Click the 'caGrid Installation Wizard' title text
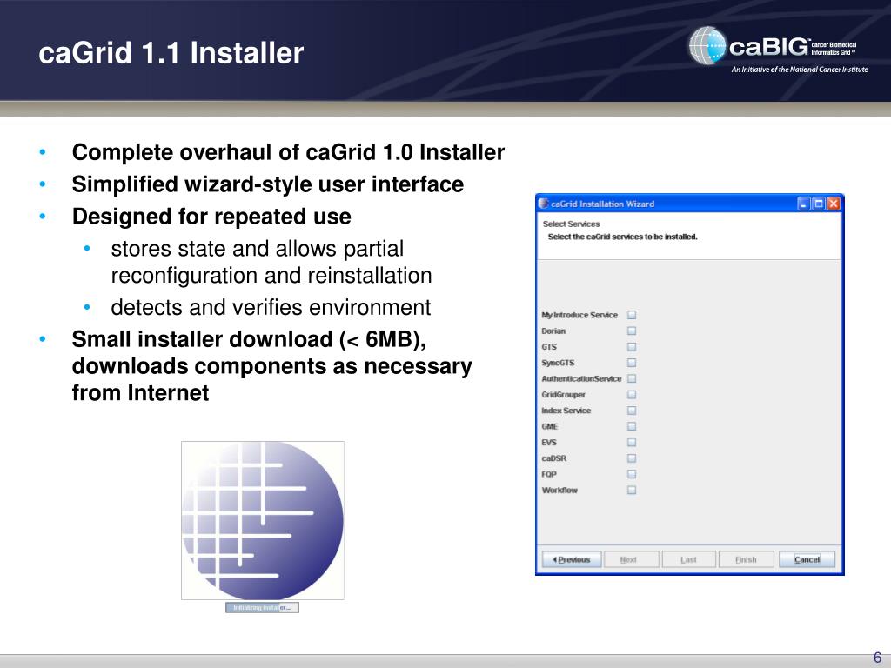891x668 pixels. (602, 204)
